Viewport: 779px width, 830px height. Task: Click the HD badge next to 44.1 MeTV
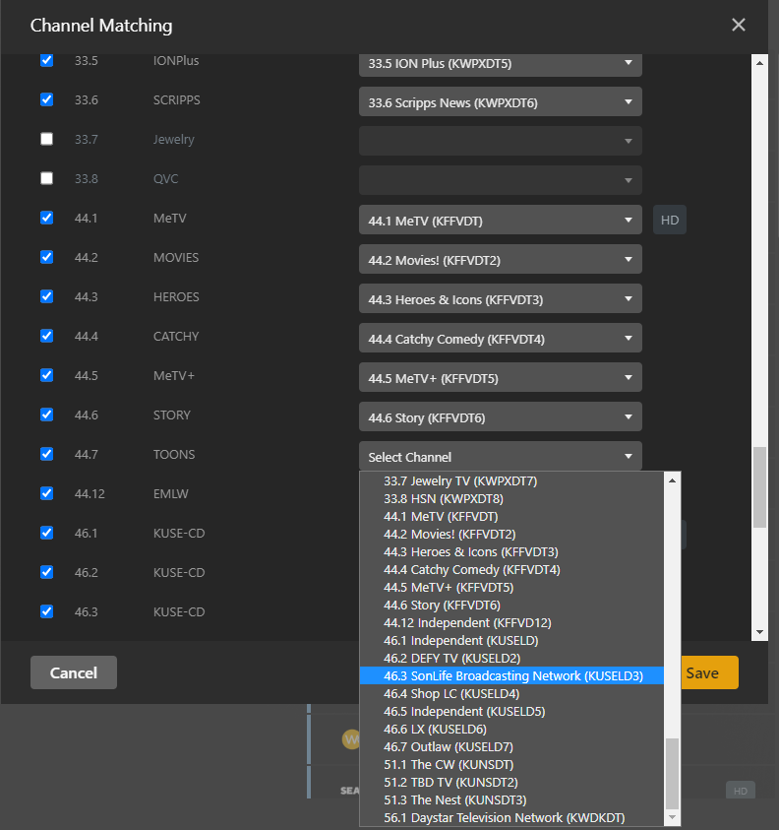(x=670, y=220)
